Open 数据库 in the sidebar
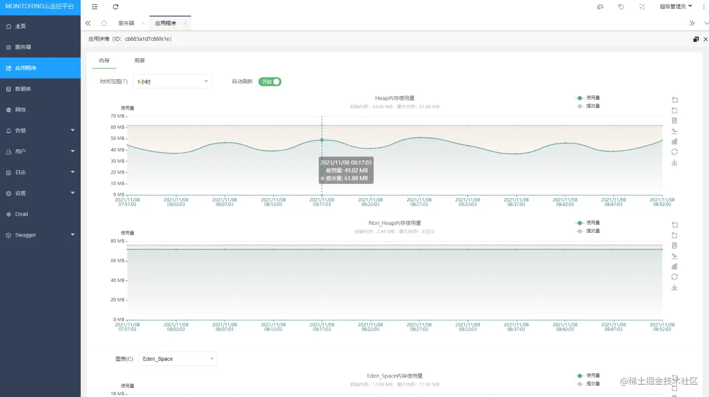Viewport: 709px width, 397px height. pos(40,89)
